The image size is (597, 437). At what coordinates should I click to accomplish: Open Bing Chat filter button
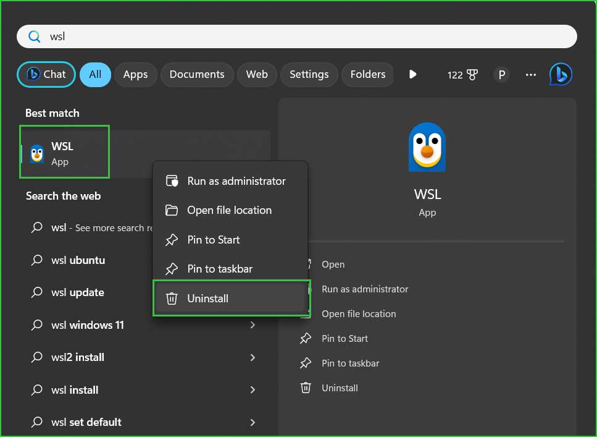coord(46,74)
